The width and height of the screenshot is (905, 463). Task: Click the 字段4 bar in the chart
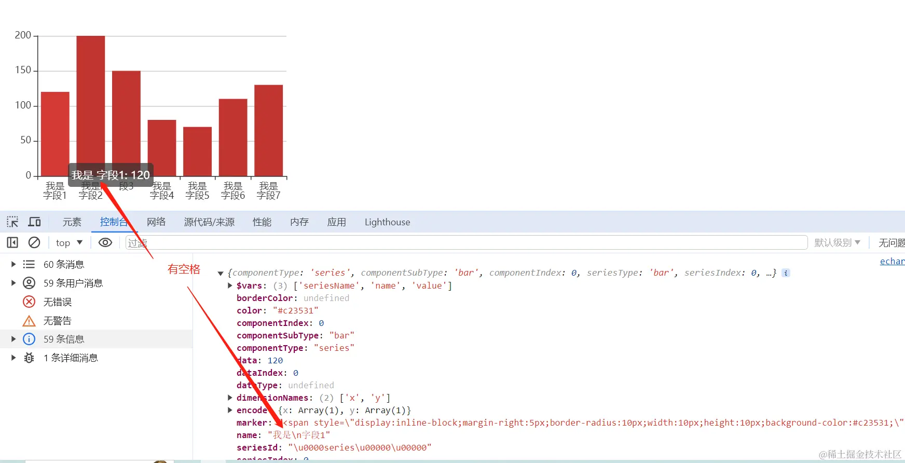point(162,148)
